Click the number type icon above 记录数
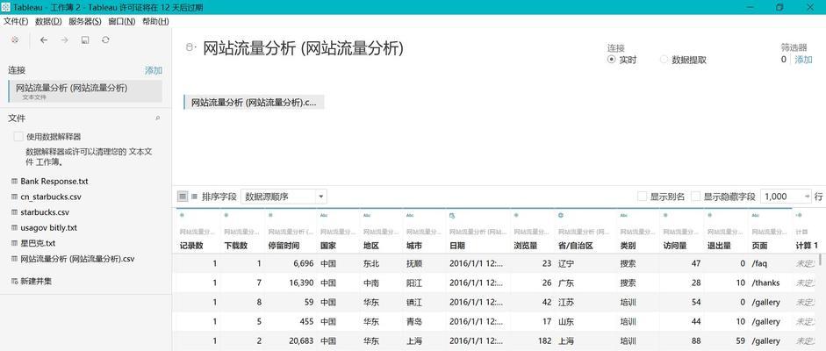Viewport: 826px width, 351px height. [x=182, y=215]
